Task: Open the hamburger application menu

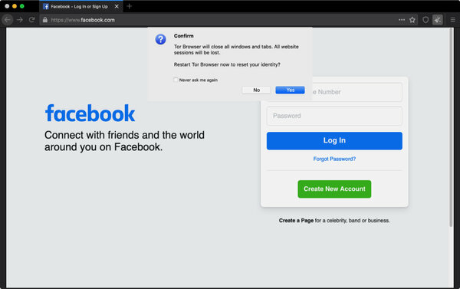Action: [452, 20]
